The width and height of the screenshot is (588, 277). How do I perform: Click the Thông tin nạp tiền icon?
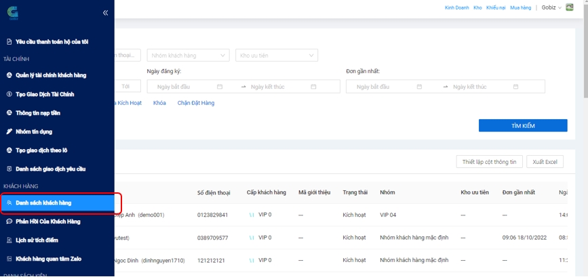[x=9, y=113]
